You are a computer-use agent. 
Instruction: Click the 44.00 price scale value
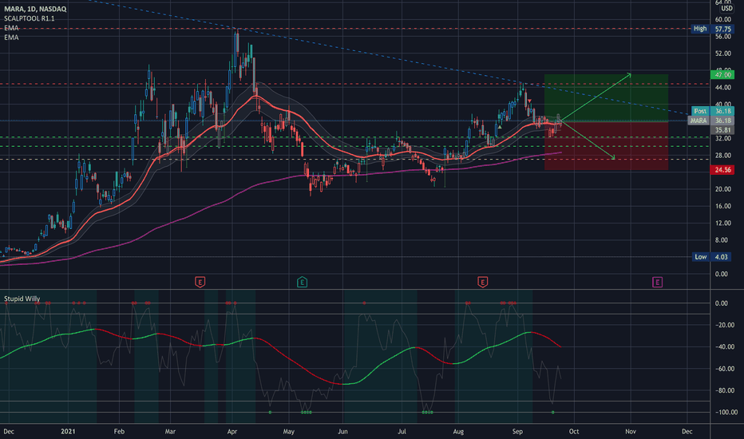tap(723, 88)
